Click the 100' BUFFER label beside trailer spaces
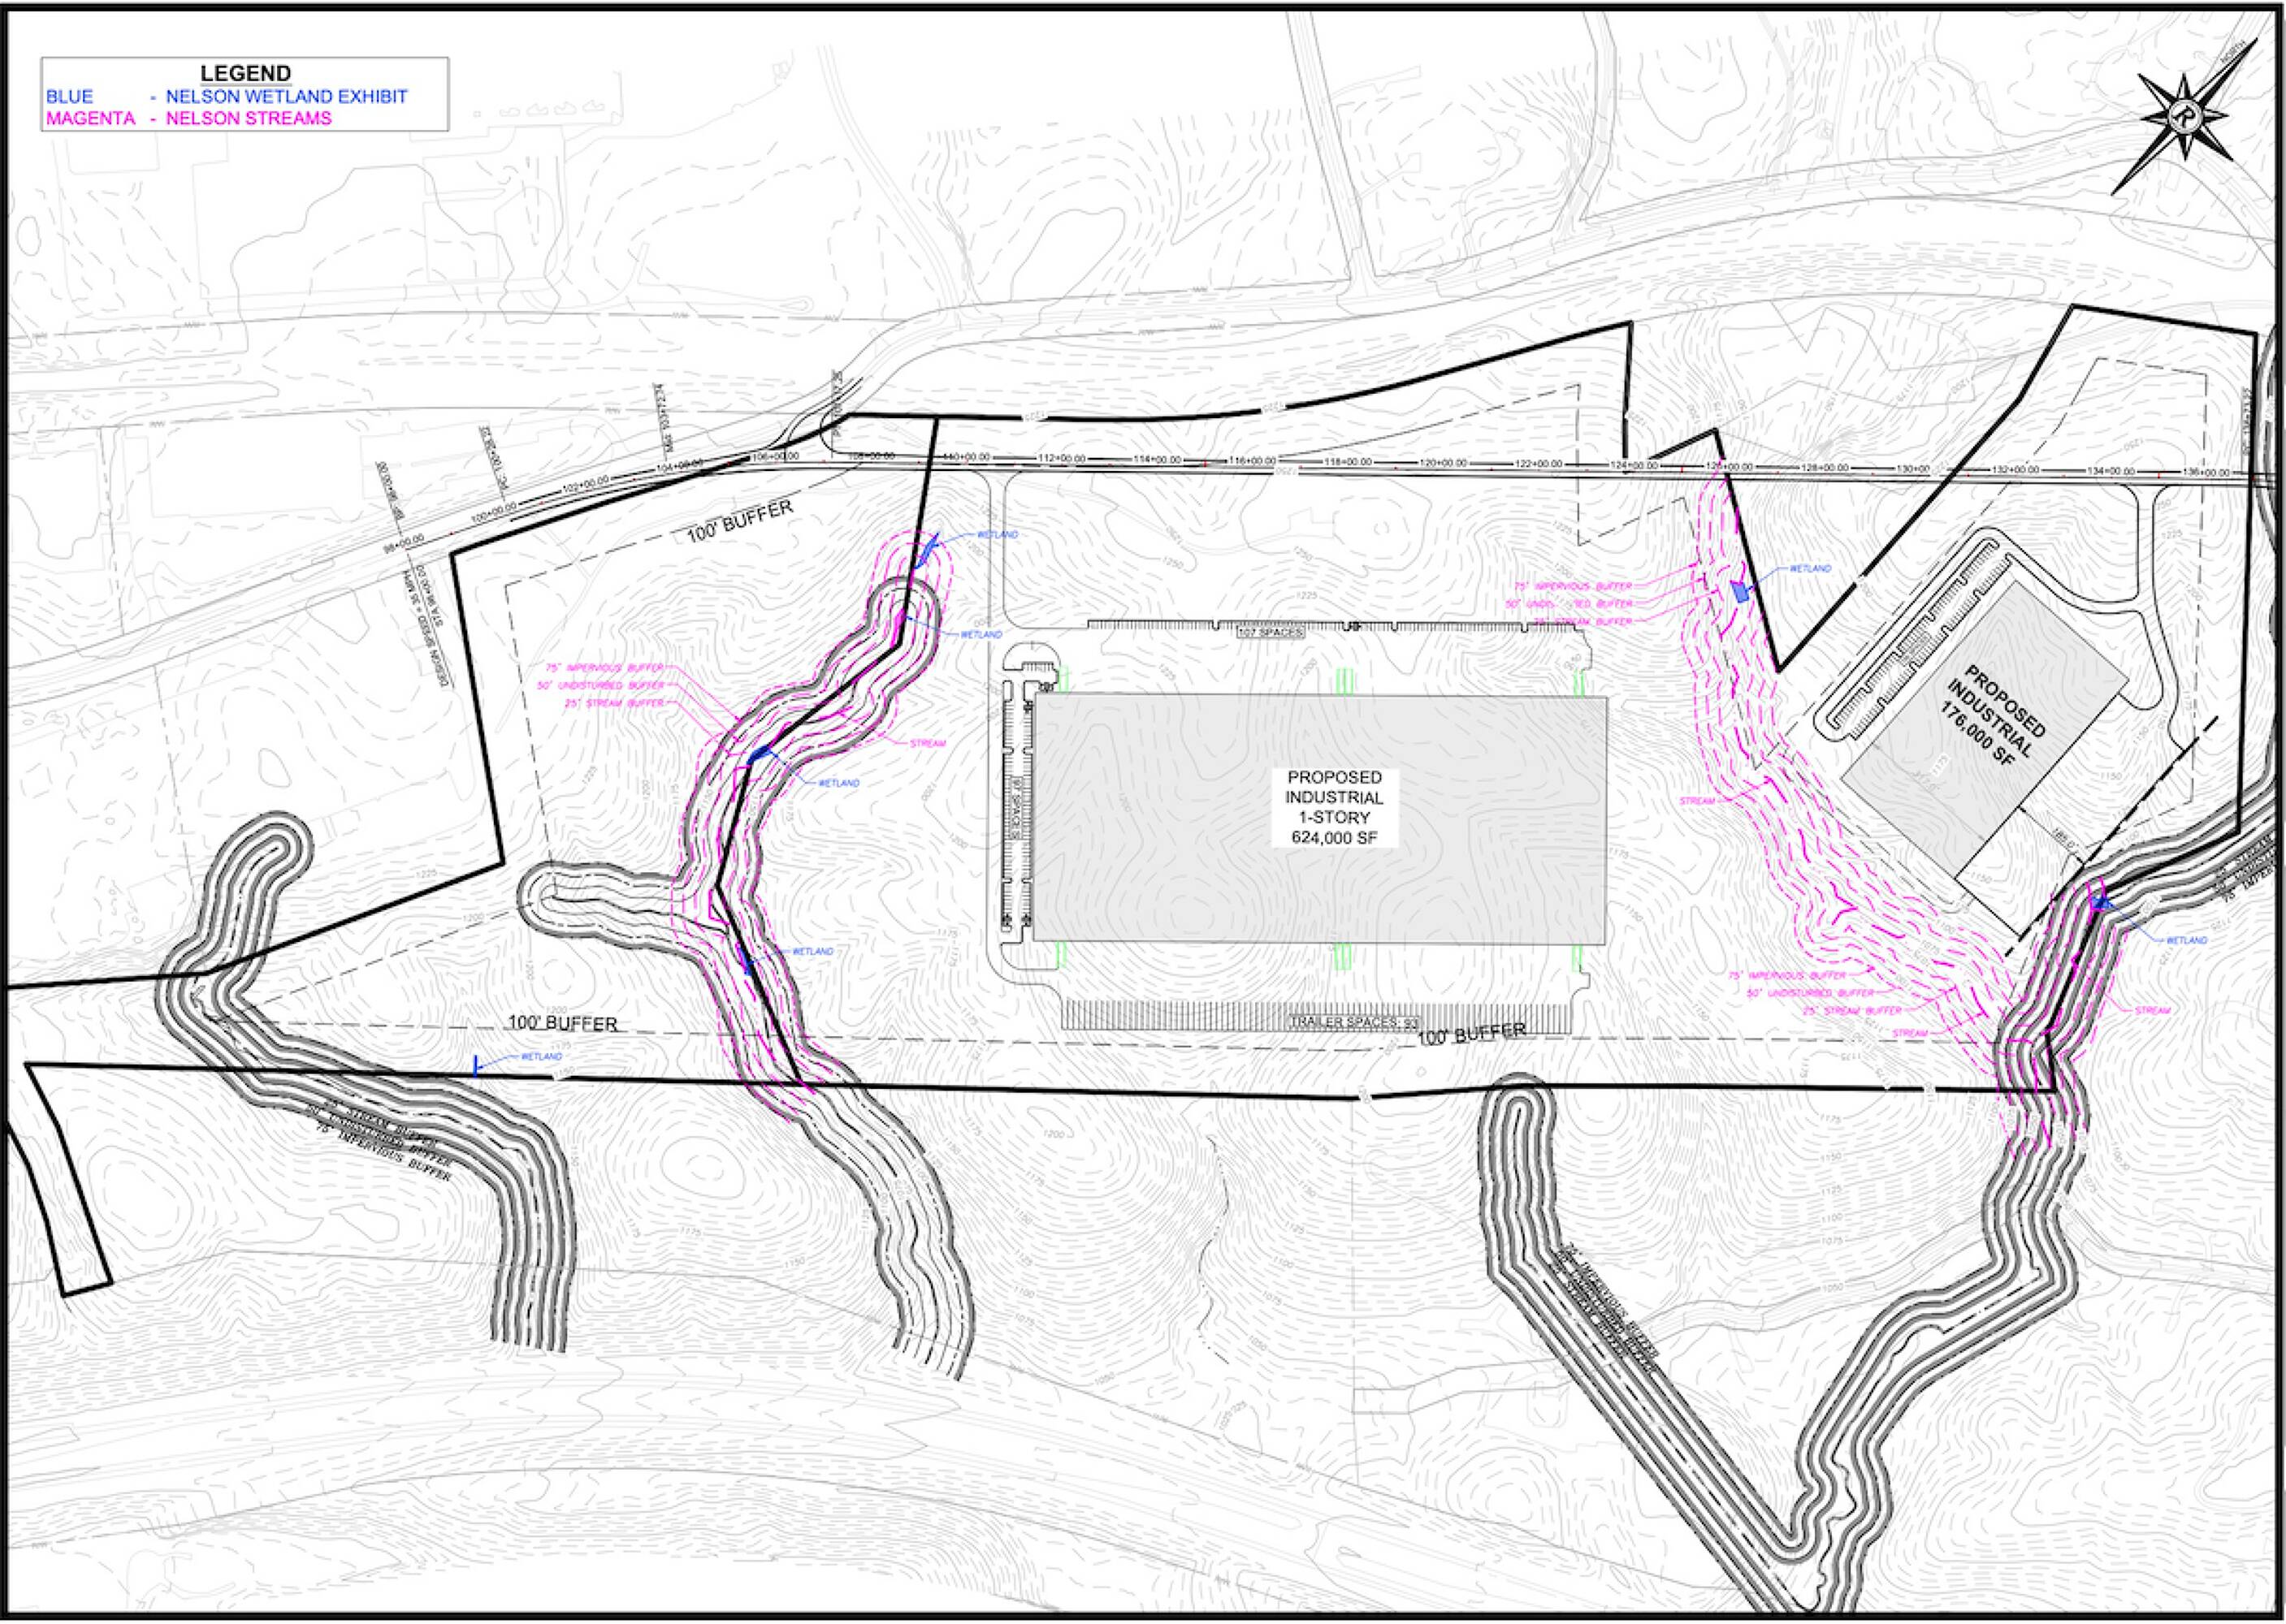 [1470, 1035]
